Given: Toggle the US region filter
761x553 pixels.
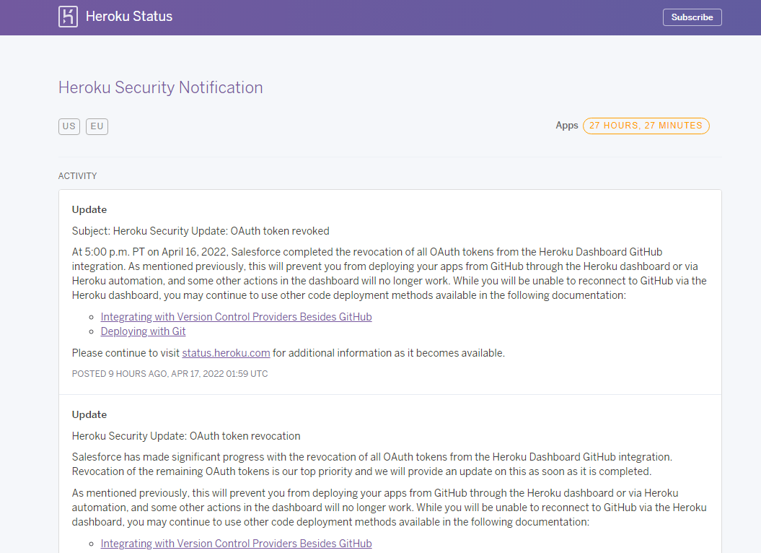Looking at the screenshot, I should click(69, 126).
